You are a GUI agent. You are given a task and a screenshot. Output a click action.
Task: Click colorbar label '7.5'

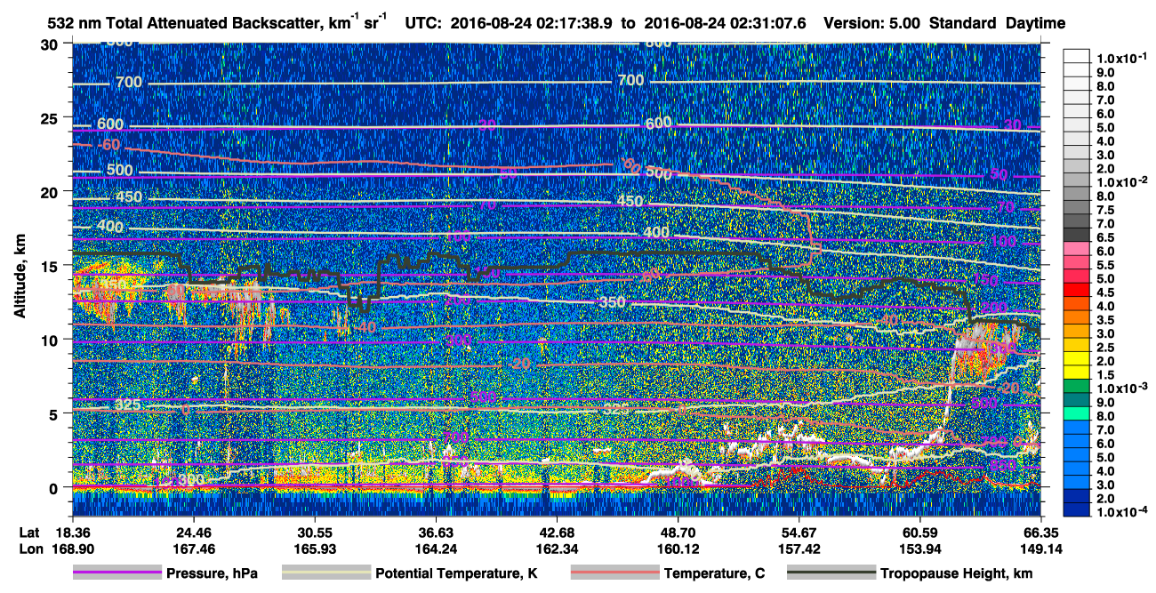click(1106, 210)
